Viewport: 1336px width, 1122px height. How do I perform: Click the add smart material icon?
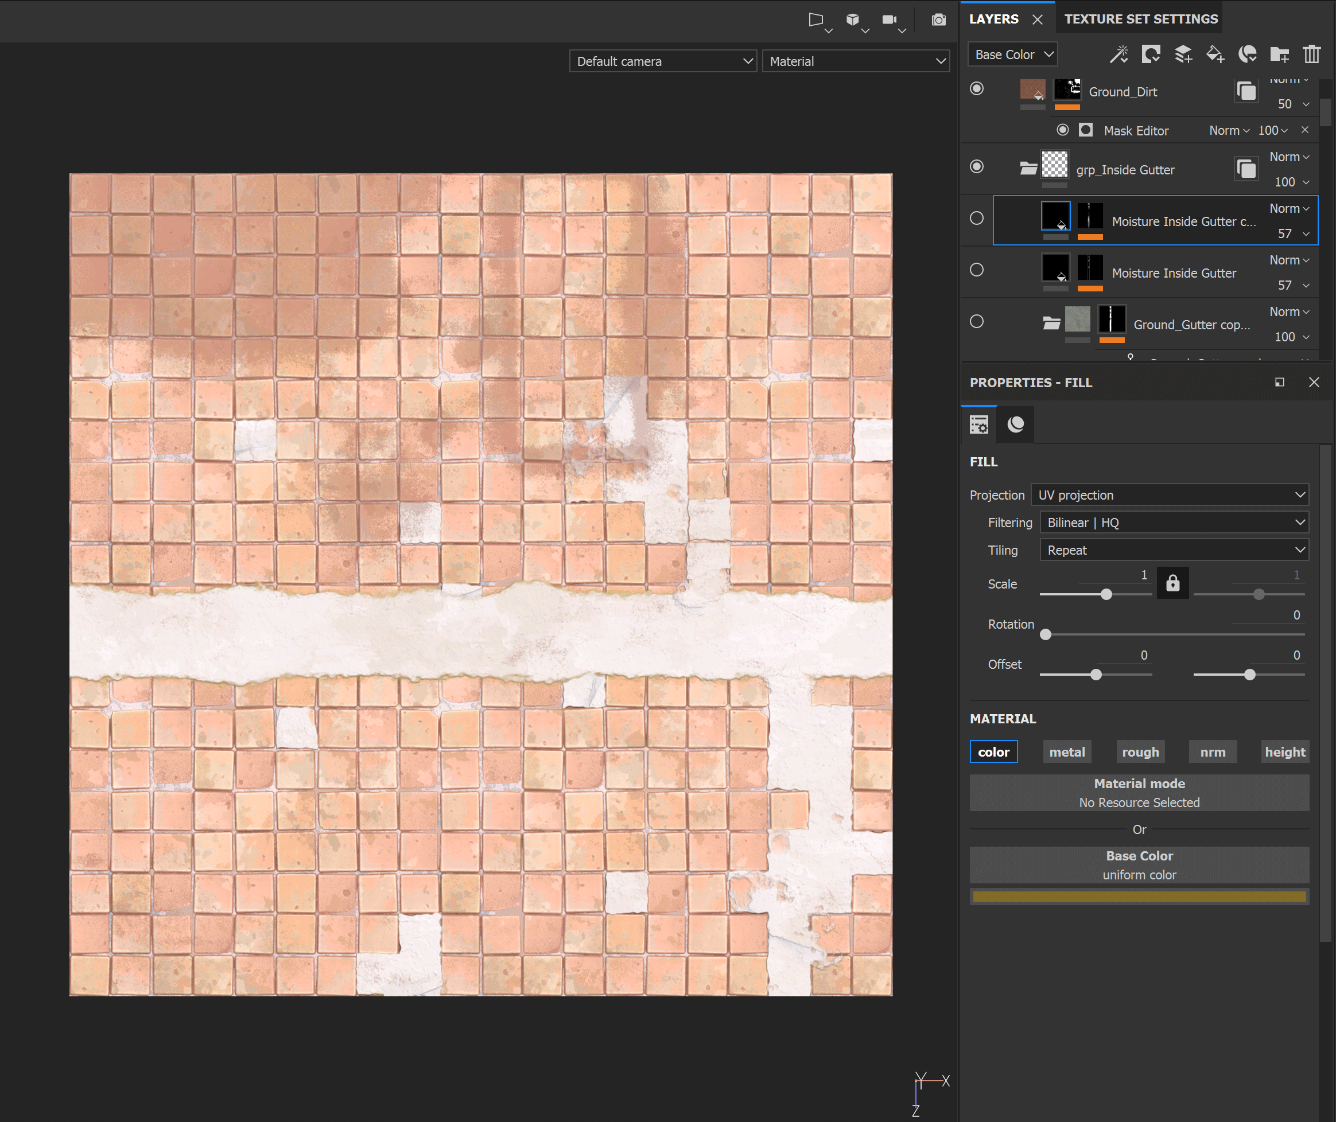(1248, 54)
